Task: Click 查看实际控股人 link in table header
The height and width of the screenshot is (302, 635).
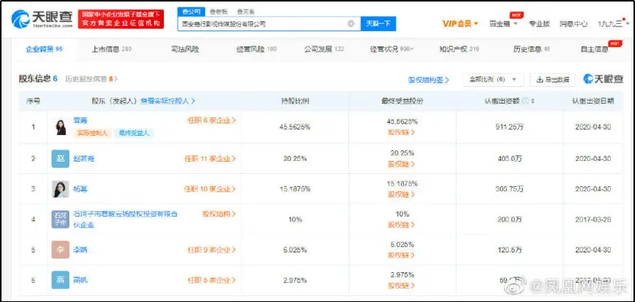Action: coord(168,101)
